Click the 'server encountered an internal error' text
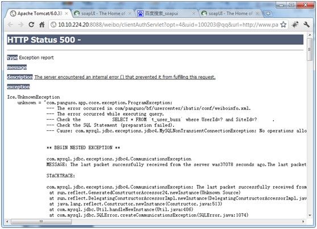Image resolution: width=317 pixels, height=229 pixels. pos(125,77)
